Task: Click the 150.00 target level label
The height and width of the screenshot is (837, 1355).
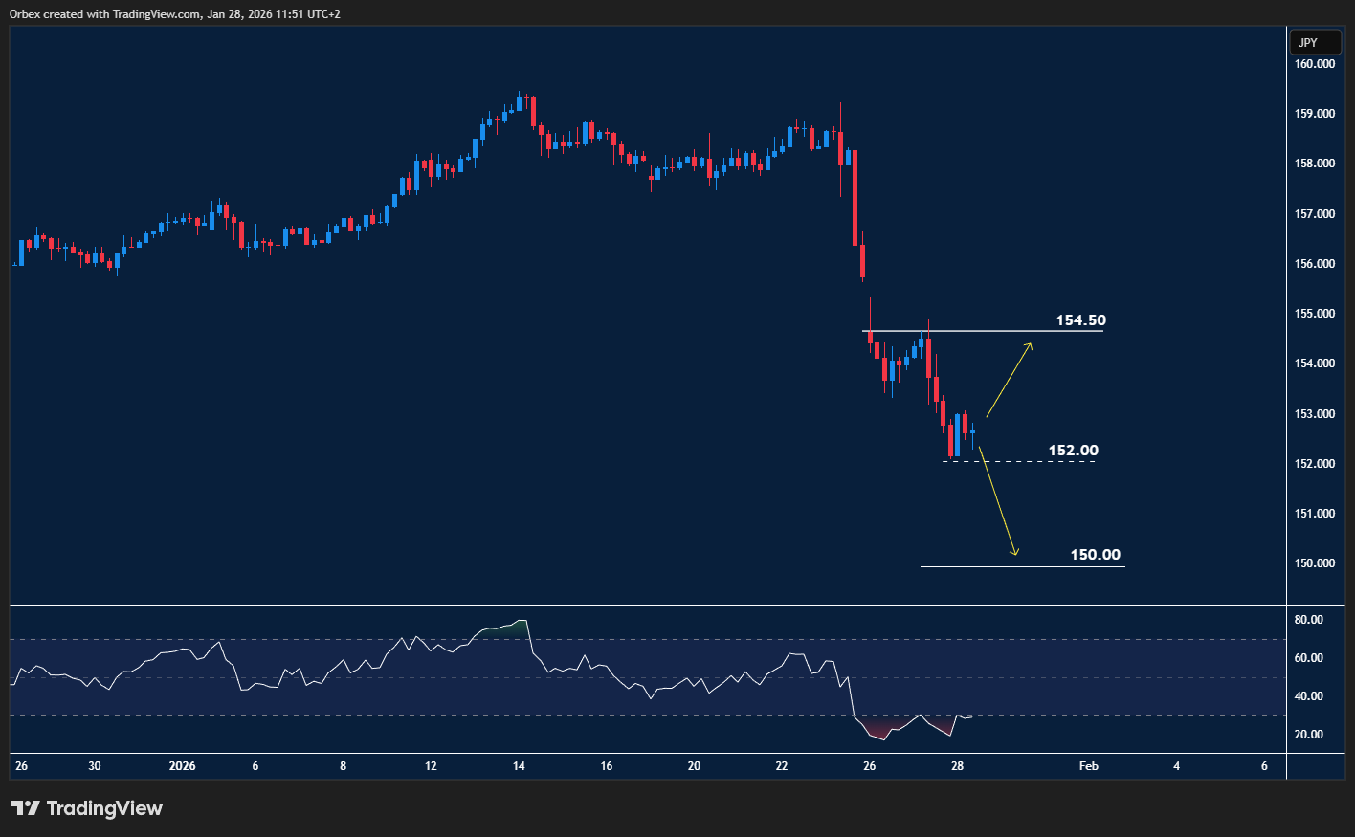Action: click(1095, 555)
